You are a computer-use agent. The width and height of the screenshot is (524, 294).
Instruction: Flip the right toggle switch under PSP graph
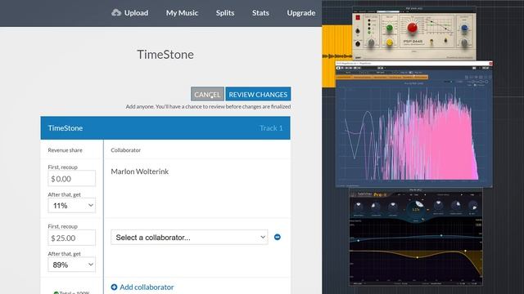coord(445,41)
